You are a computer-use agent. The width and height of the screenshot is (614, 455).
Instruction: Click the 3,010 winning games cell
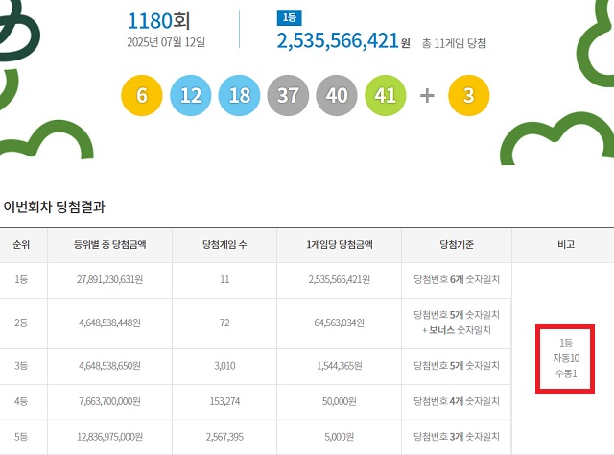point(224,366)
